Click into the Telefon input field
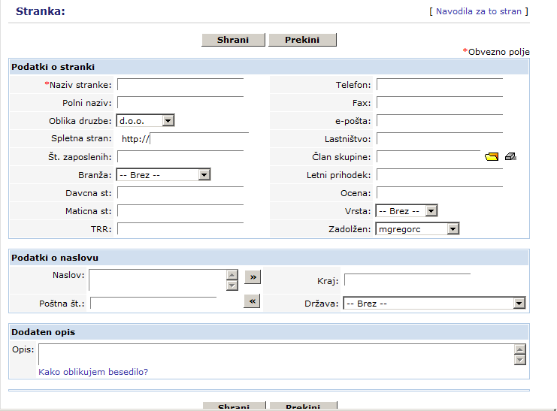557x411 pixels. pos(439,85)
